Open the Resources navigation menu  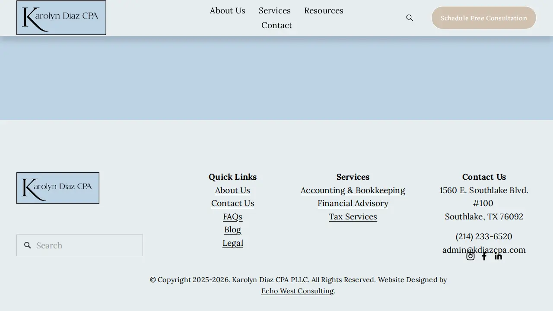(x=324, y=10)
